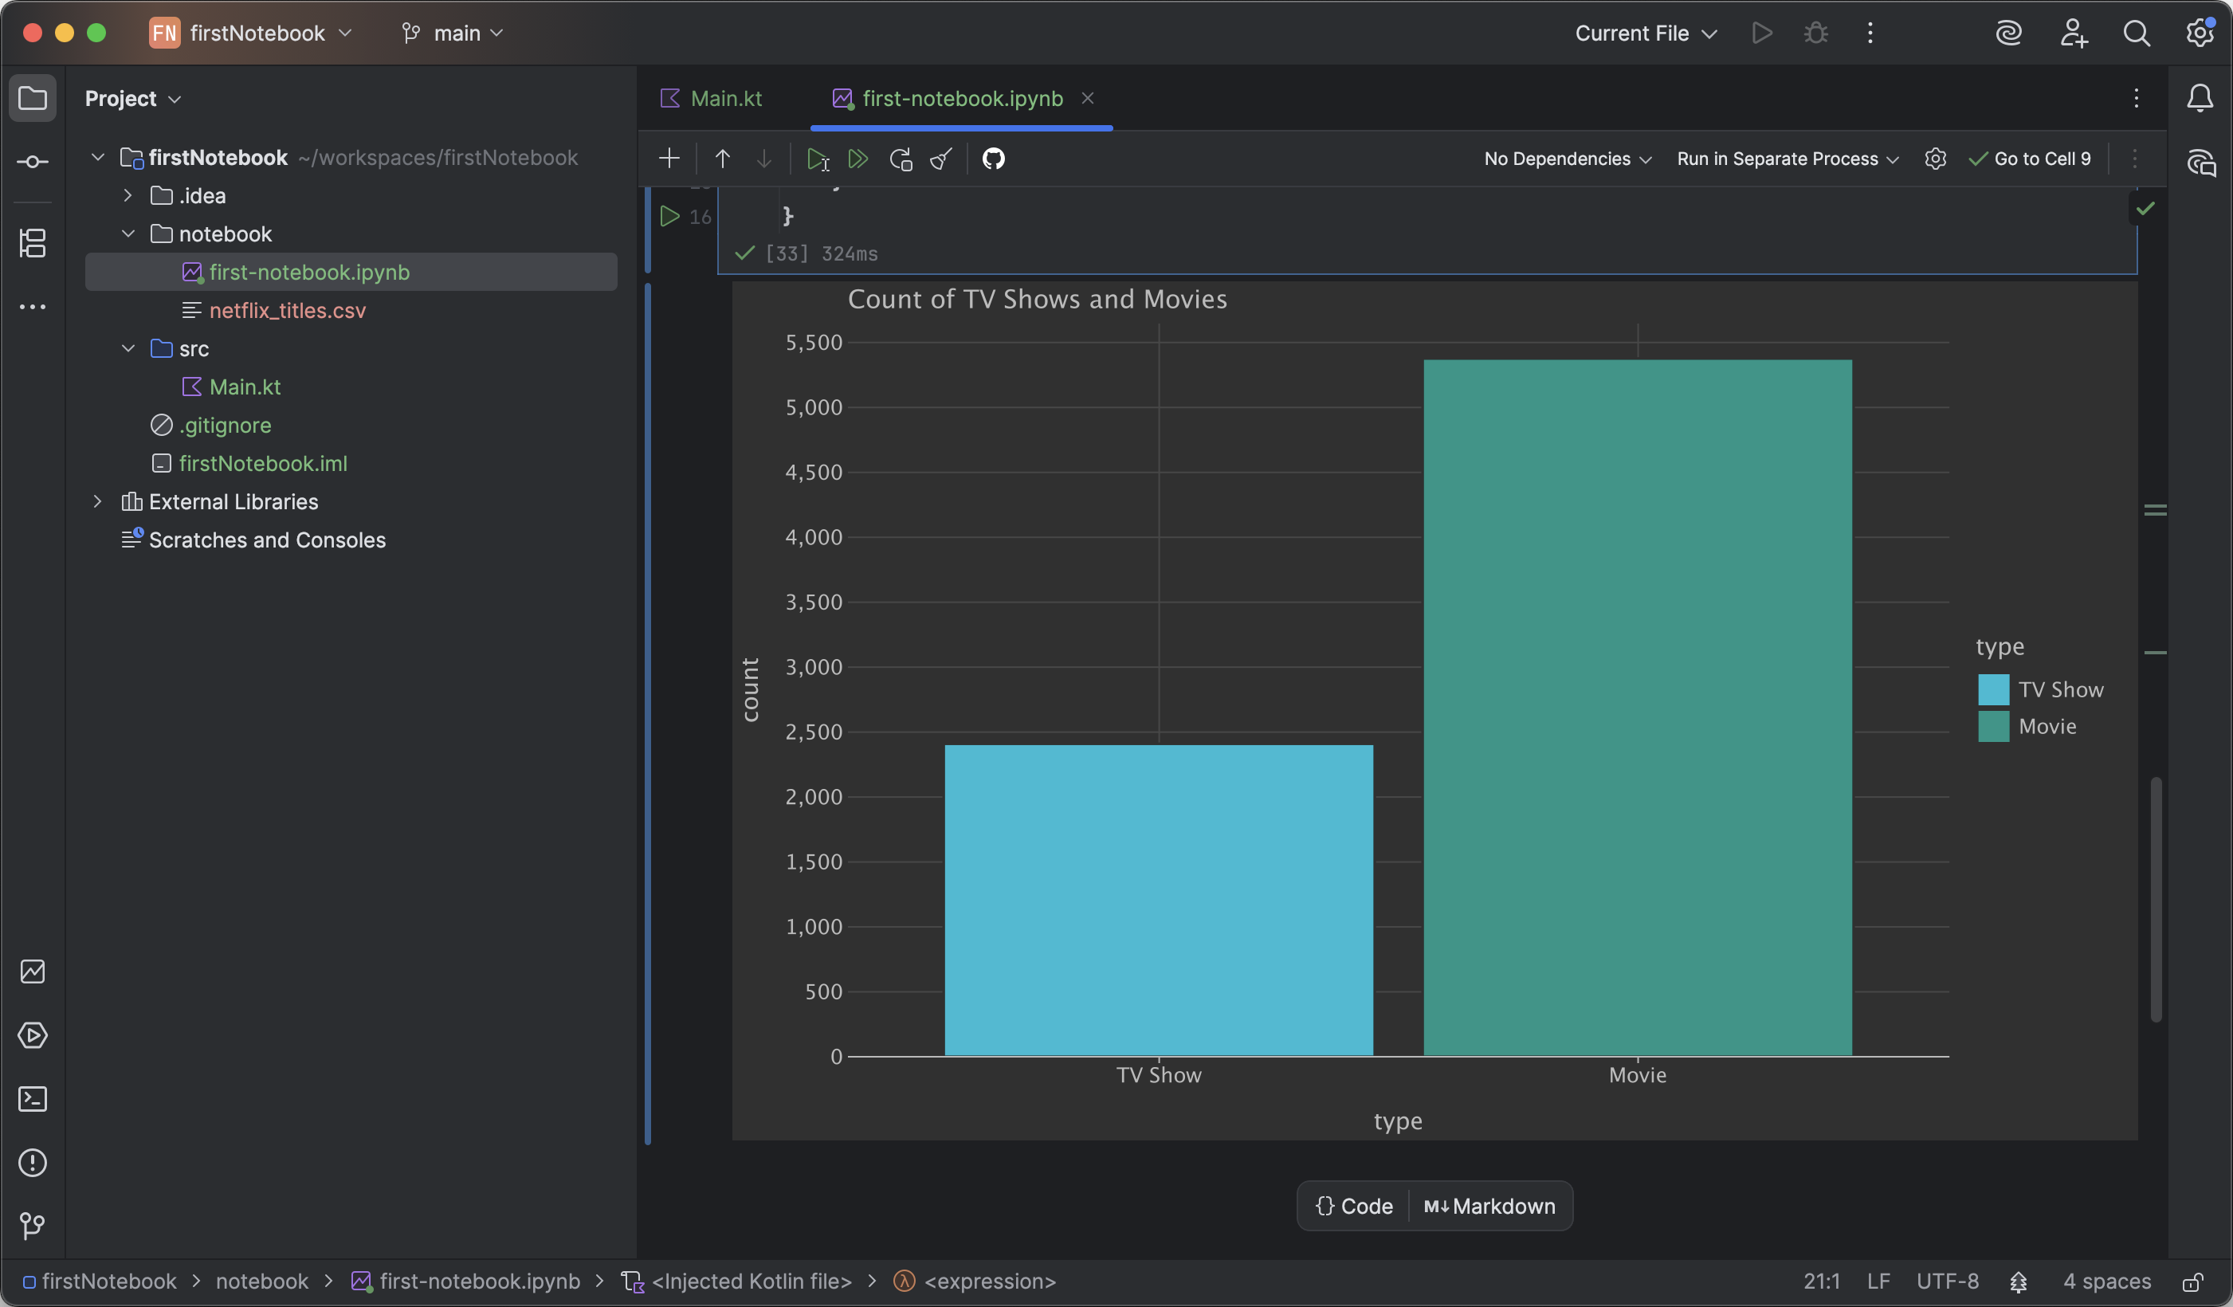Viewport: 2233px width, 1307px height.
Task: Open Kotlin Notebook tool window icon
Action: 33,971
